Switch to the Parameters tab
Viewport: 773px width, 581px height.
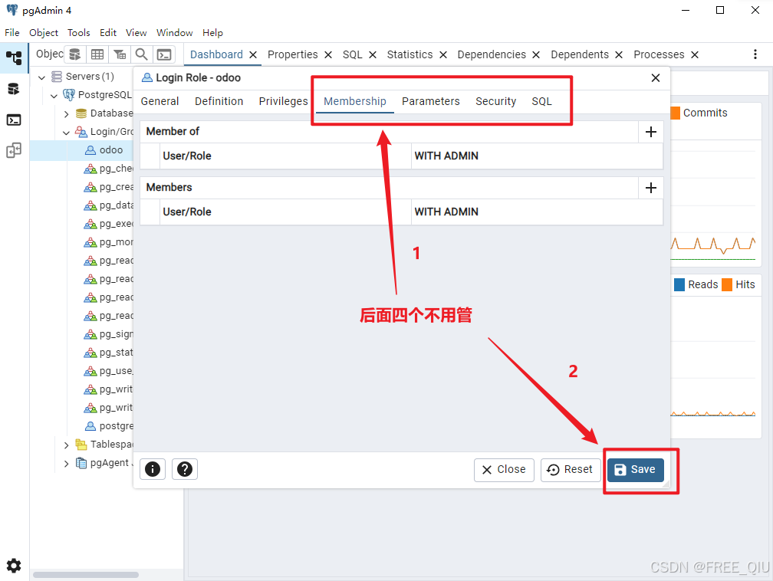click(x=431, y=101)
